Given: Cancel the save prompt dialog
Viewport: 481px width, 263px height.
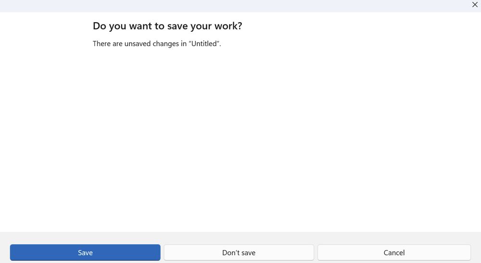Looking at the screenshot, I should tap(394, 252).
